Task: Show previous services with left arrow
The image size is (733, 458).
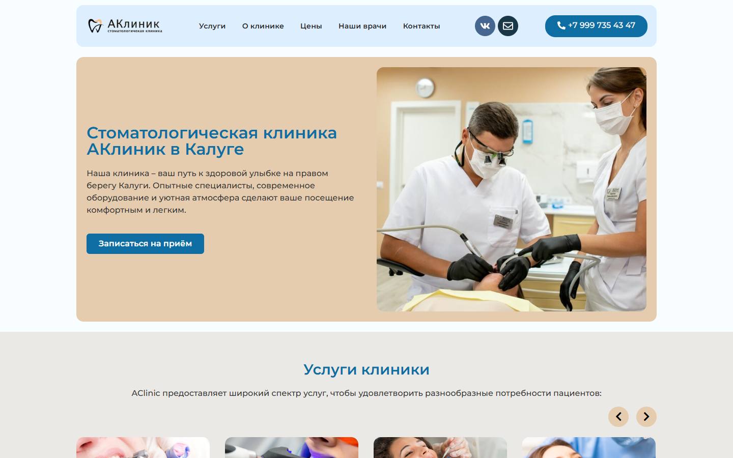Action: pos(618,417)
